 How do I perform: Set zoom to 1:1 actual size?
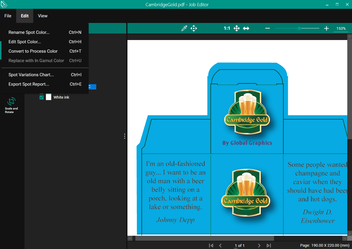pyautogui.click(x=227, y=29)
